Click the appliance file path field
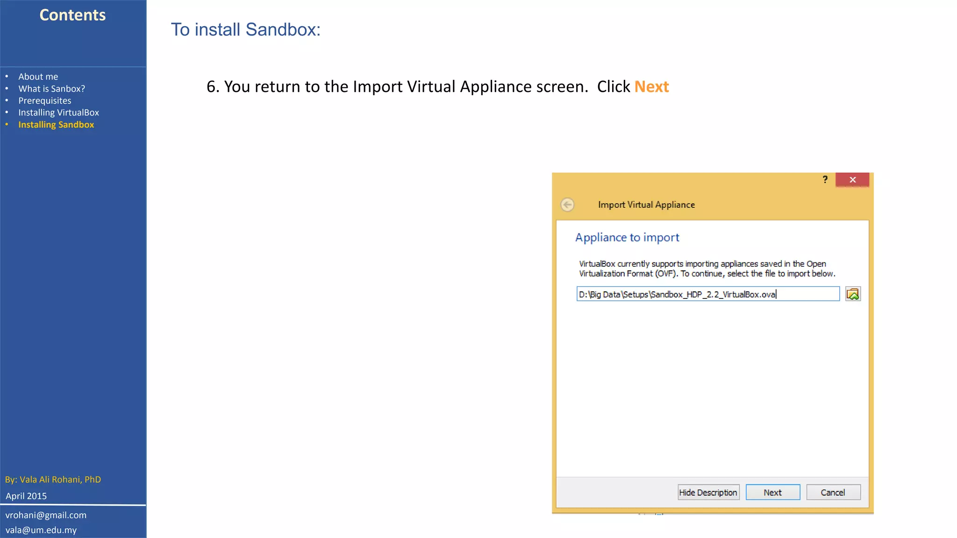 coord(708,294)
